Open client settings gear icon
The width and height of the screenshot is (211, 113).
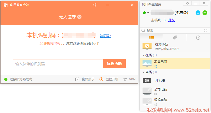(95, 5)
